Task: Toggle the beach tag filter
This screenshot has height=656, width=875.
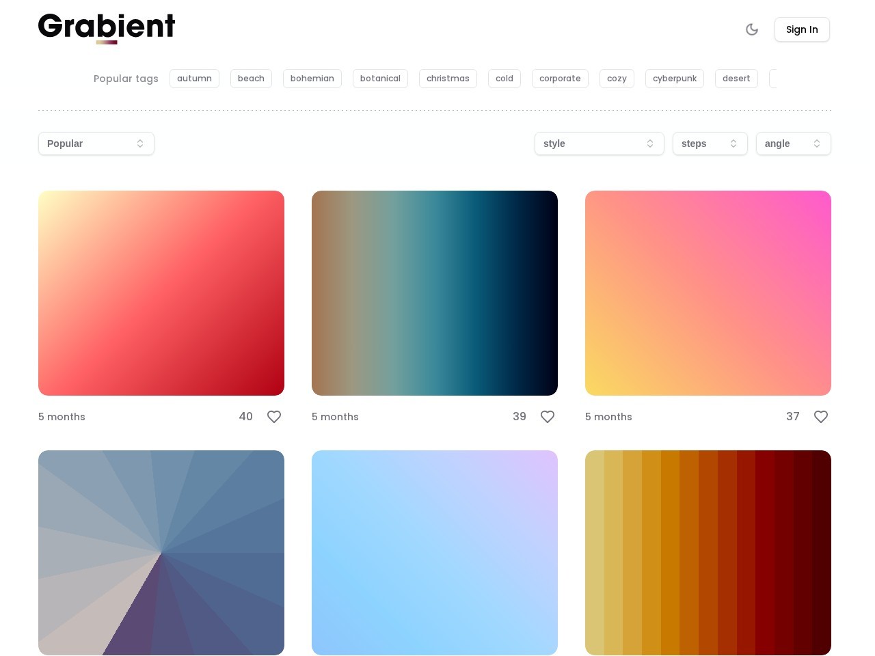Action: [x=251, y=79]
